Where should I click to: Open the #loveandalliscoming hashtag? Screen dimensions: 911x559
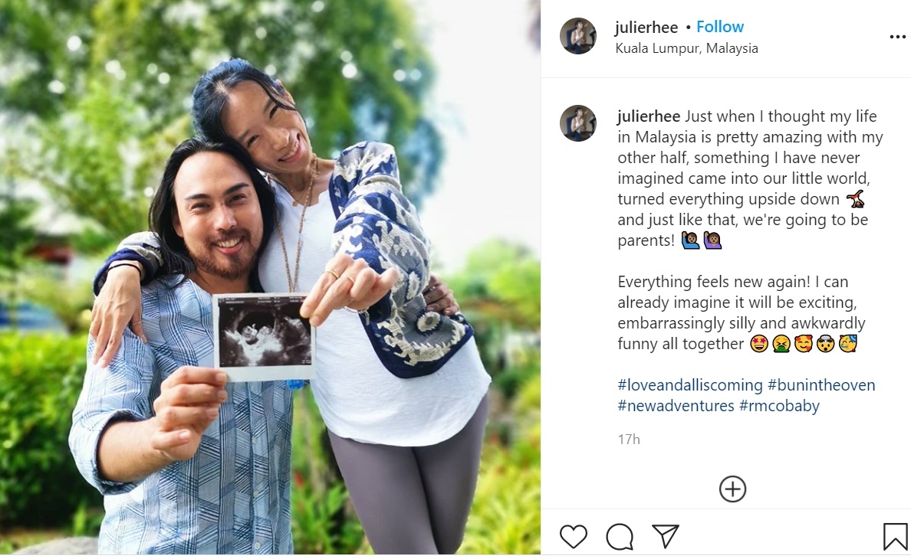click(x=689, y=385)
